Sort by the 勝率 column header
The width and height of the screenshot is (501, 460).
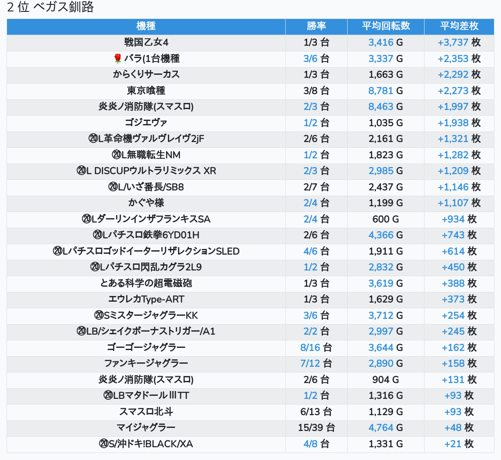316,26
